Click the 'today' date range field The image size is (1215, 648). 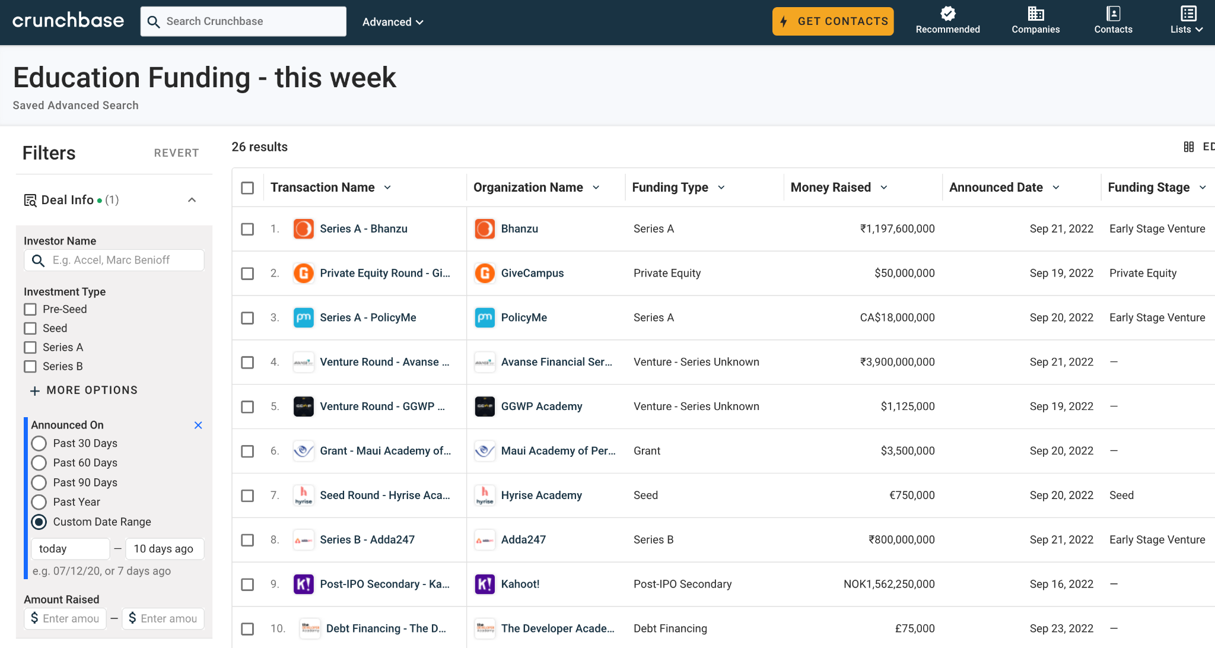click(x=71, y=549)
